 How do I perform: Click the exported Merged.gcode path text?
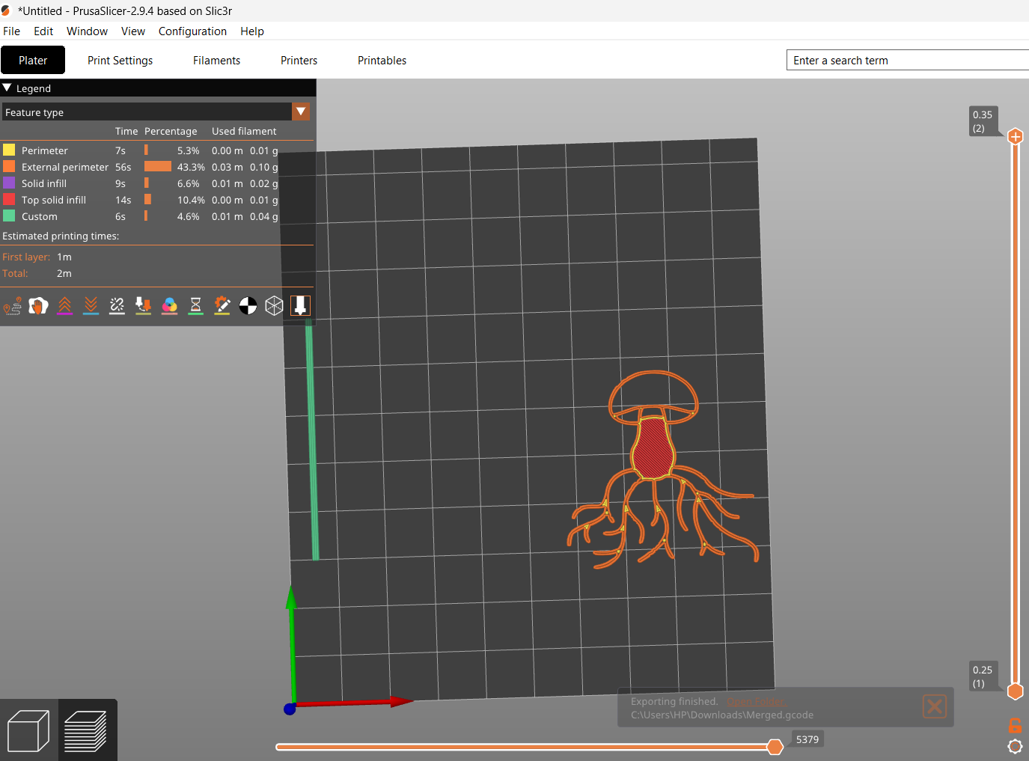(721, 715)
